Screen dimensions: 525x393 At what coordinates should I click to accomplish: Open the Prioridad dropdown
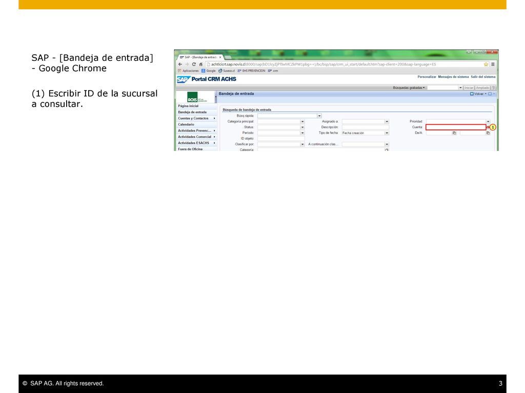point(488,122)
